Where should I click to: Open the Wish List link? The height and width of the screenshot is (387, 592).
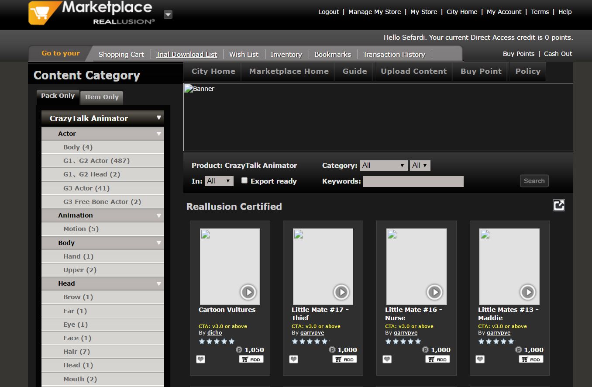[244, 55]
